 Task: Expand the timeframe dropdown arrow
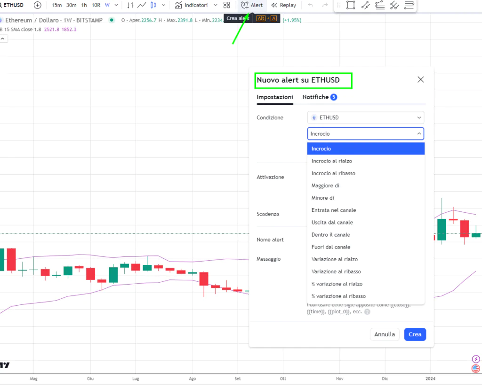pyautogui.click(x=116, y=5)
